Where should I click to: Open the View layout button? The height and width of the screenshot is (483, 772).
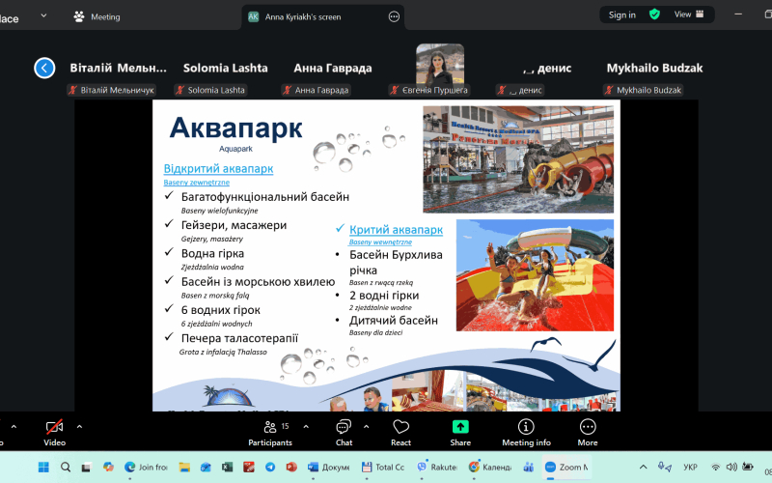pos(688,14)
